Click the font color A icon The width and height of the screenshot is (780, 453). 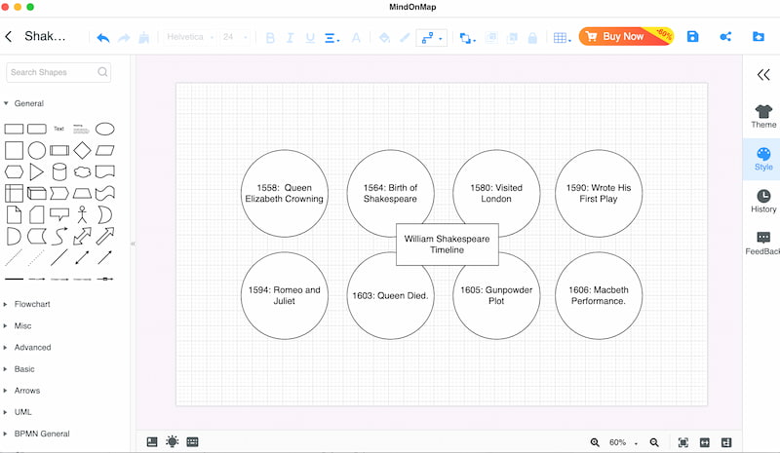pyautogui.click(x=356, y=37)
